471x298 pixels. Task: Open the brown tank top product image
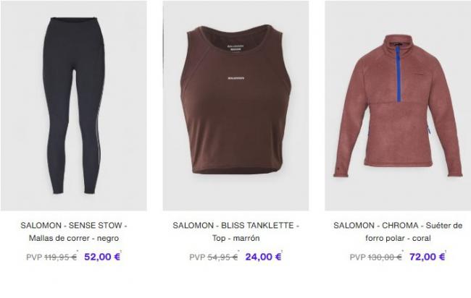coord(236,106)
